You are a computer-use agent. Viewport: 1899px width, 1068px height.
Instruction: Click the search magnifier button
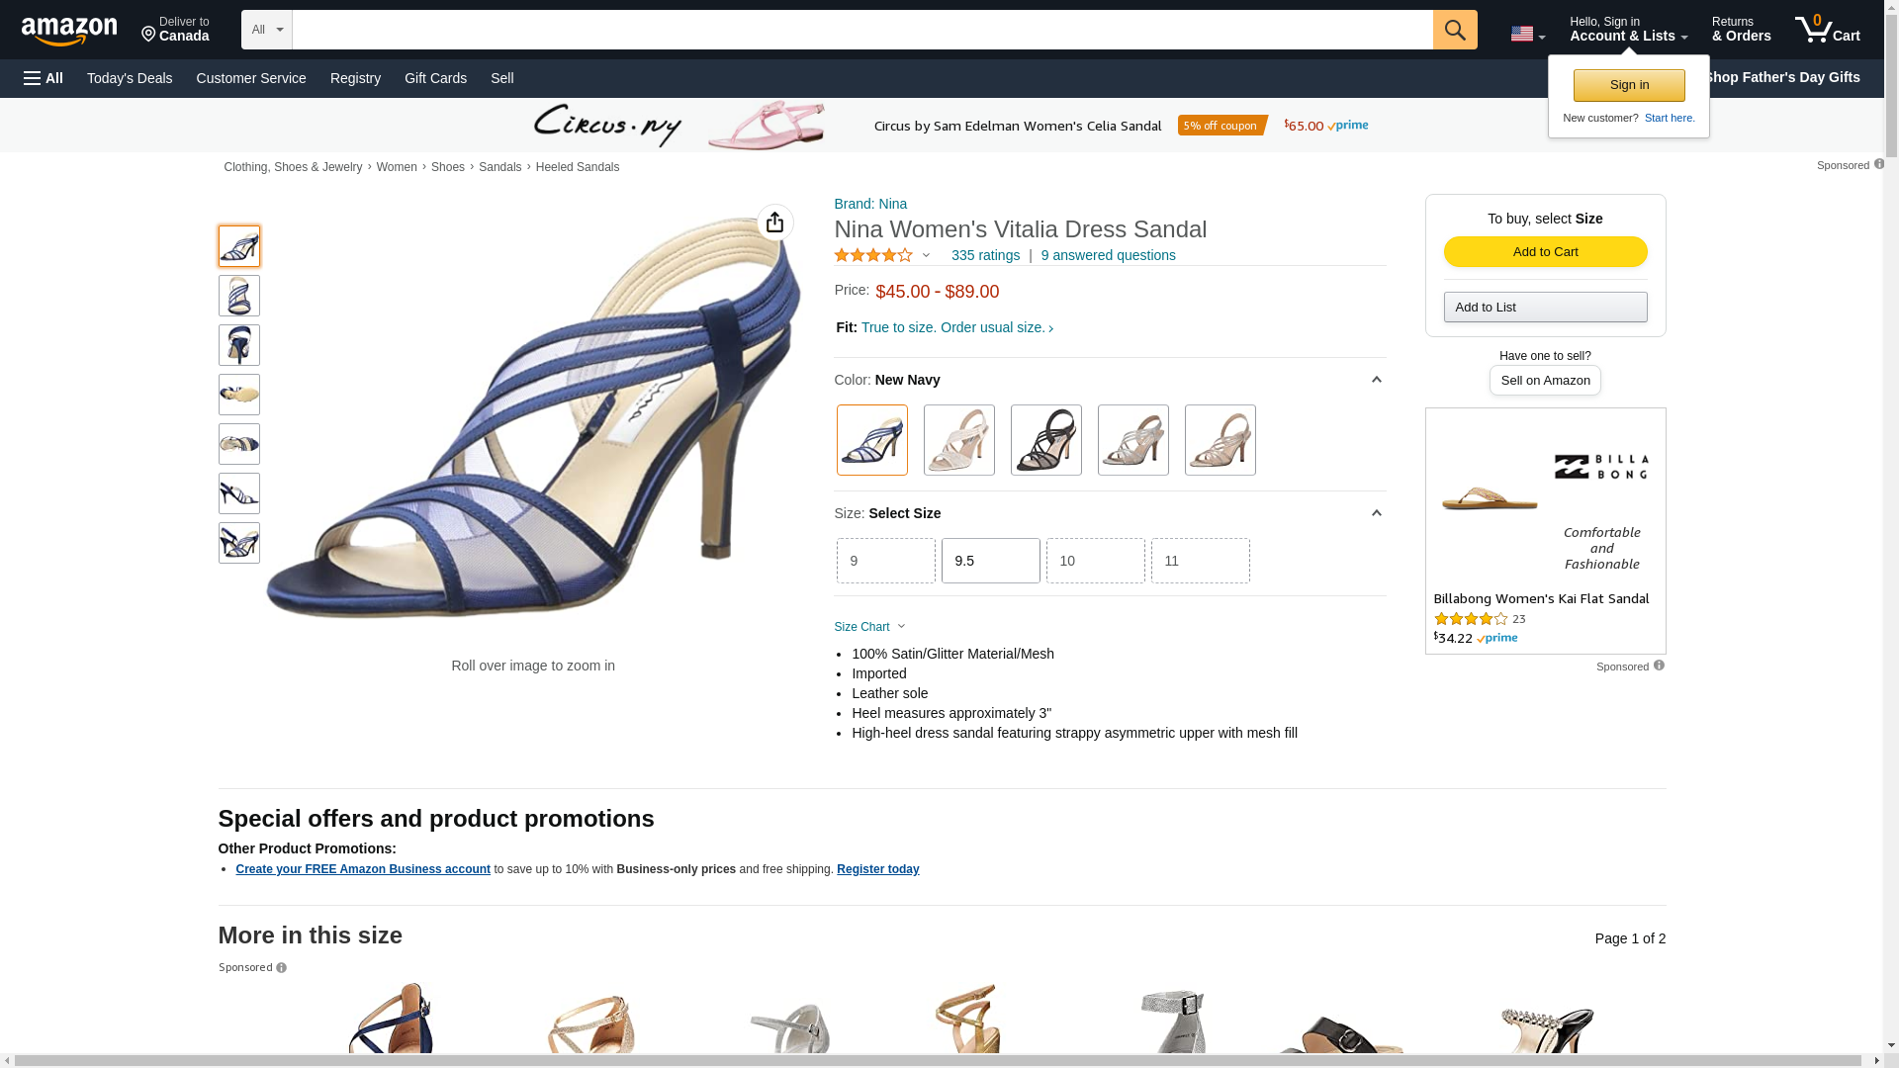click(x=1454, y=30)
